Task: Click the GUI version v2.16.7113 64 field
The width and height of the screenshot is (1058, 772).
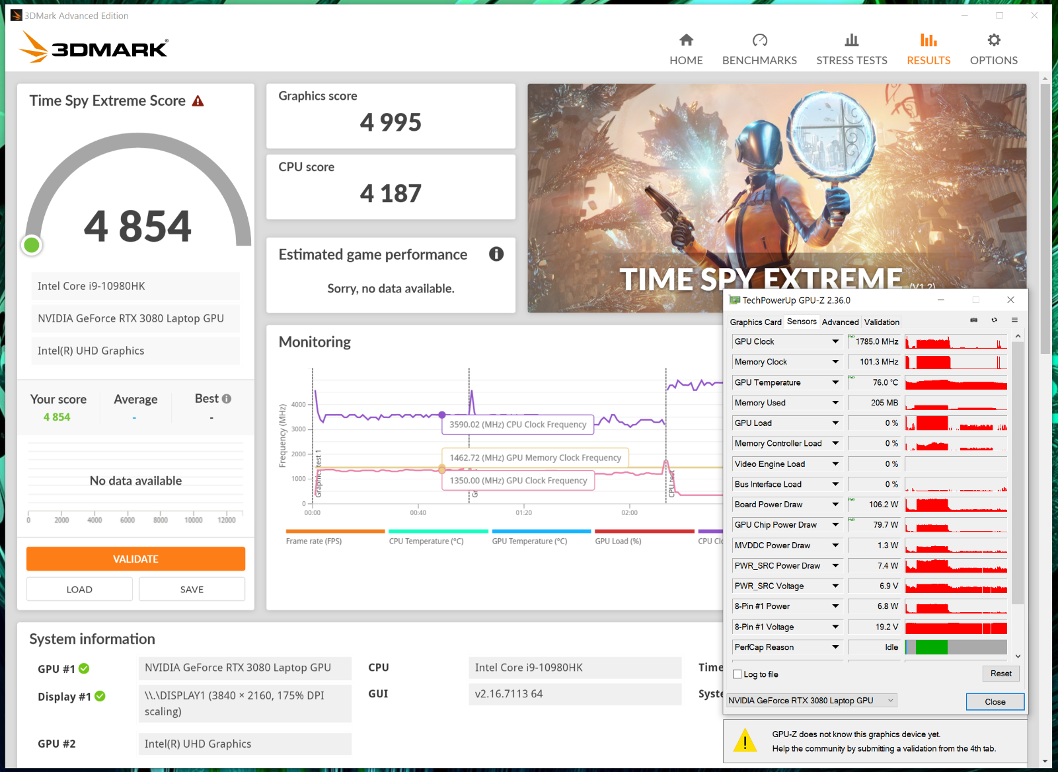Action: click(x=575, y=694)
